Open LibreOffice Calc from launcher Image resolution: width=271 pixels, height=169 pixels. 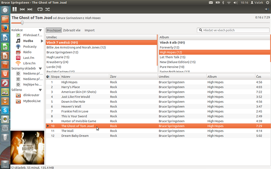point(5,46)
